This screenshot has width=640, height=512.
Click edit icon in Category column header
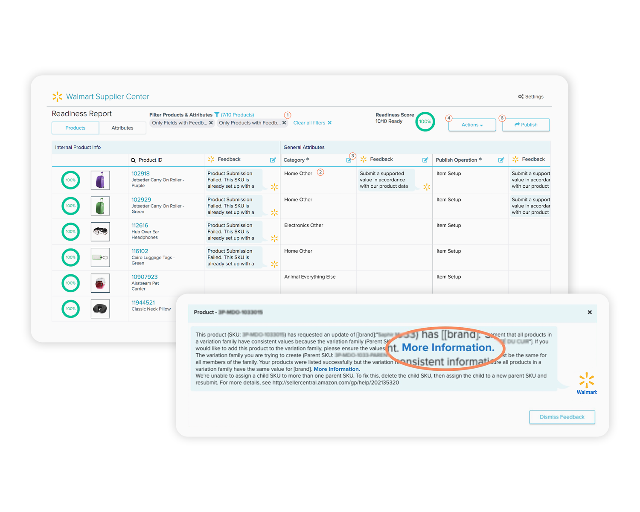349,160
